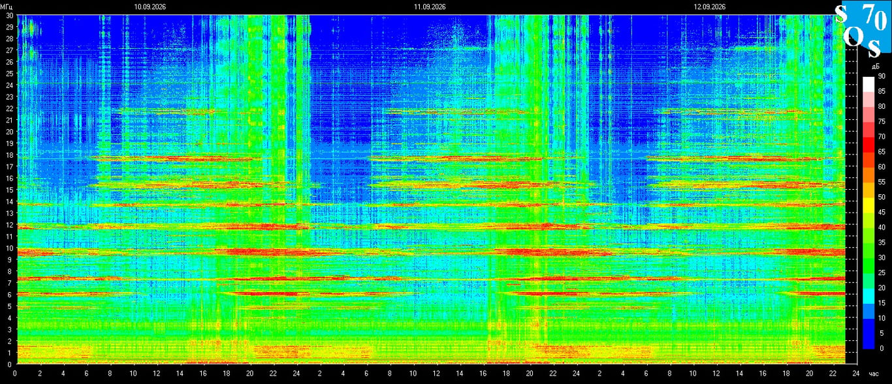Screen dimensions: 892x384
Task: Click the 19 label on the MHz frequency axis
Action: pos(9,143)
